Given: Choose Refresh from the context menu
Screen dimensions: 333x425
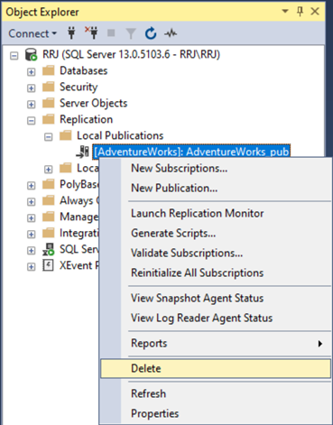Looking at the screenshot, I should [216, 393].
